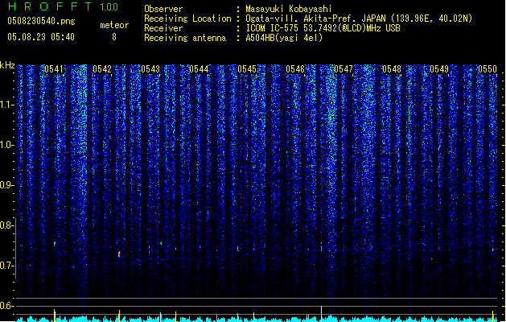Click the 0550 time marker
This screenshot has height=322, width=506.
pyautogui.click(x=487, y=69)
